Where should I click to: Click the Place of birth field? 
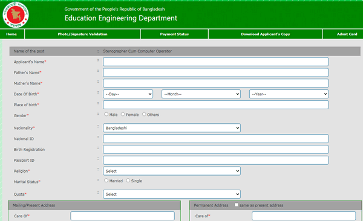coord(215,104)
